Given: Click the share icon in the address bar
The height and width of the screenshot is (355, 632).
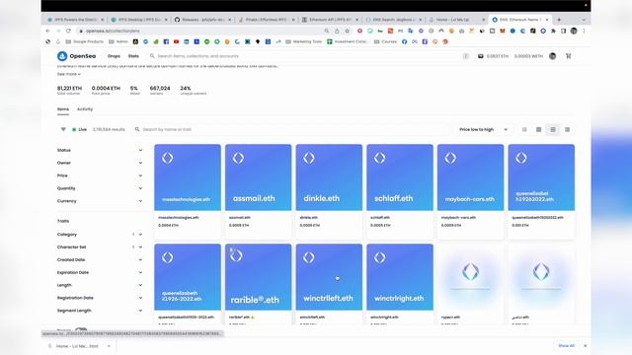Looking at the screenshot, I should pyautogui.click(x=337, y=31).
